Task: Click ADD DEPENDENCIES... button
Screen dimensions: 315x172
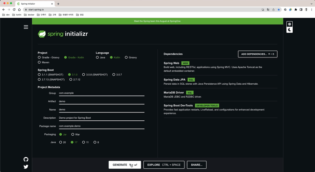Action: tap(258, 54)
